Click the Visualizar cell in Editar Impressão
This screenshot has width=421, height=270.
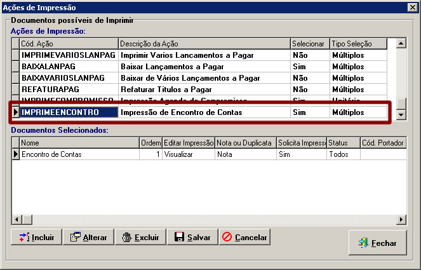pyautogui.click(x=187, y=154)
